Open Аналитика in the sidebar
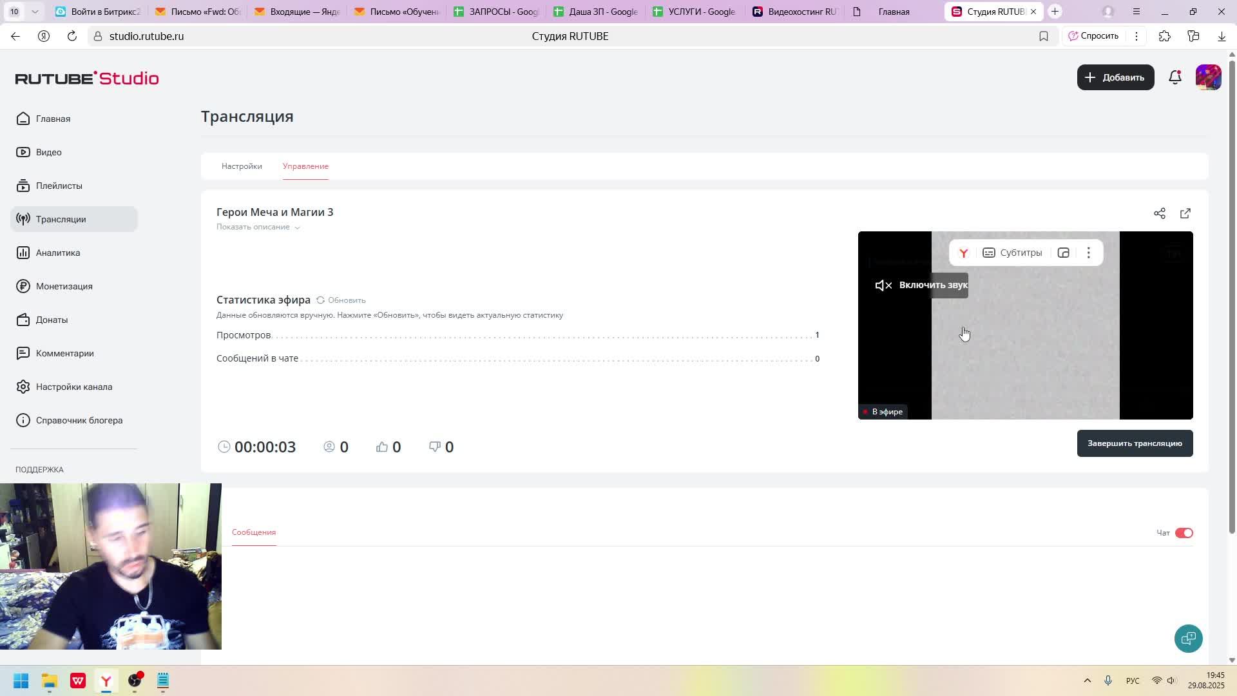The image size is (1237, 696). coord(58,253)
